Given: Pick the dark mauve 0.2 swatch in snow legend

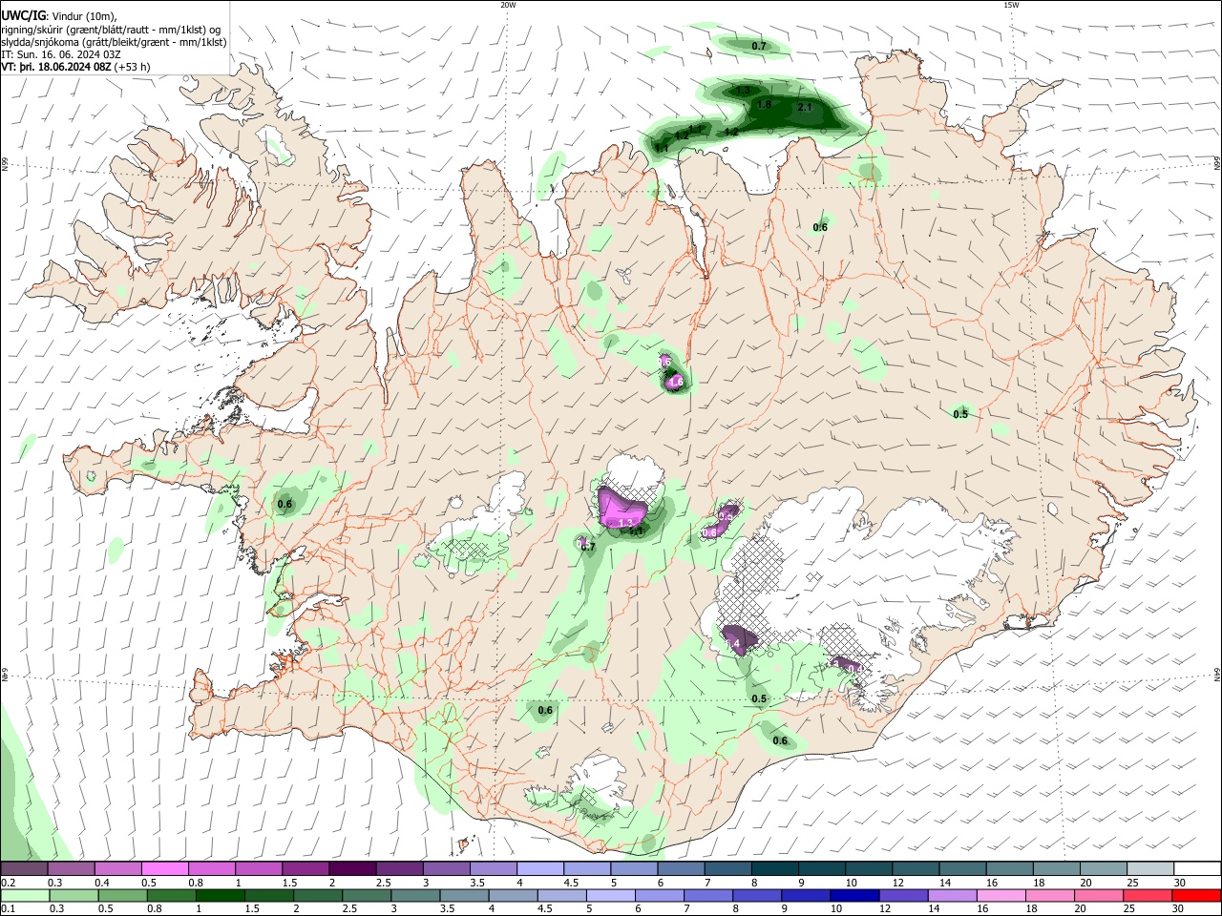Looking at the screenshot, I should [x=24, y=869].
